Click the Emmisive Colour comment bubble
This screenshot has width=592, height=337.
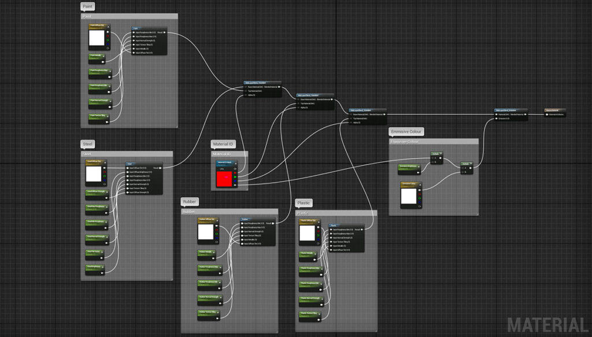406,132
